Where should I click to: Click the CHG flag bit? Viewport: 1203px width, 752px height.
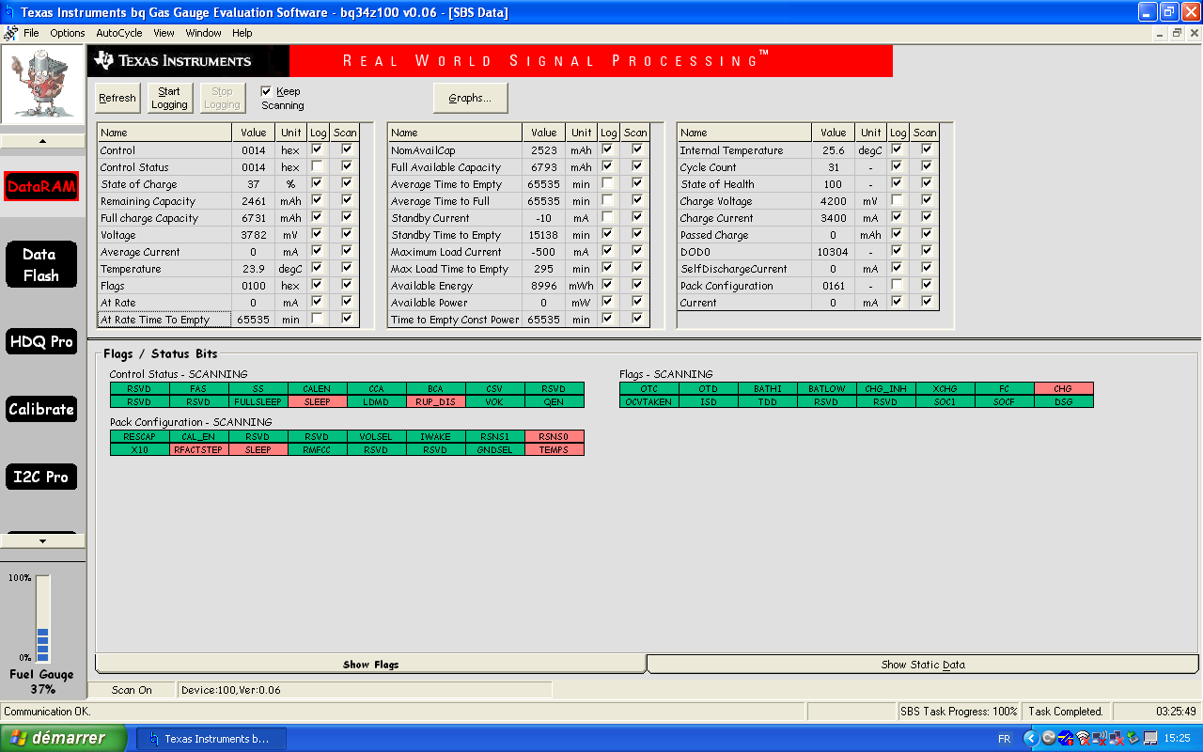(x=1063, y=389)
